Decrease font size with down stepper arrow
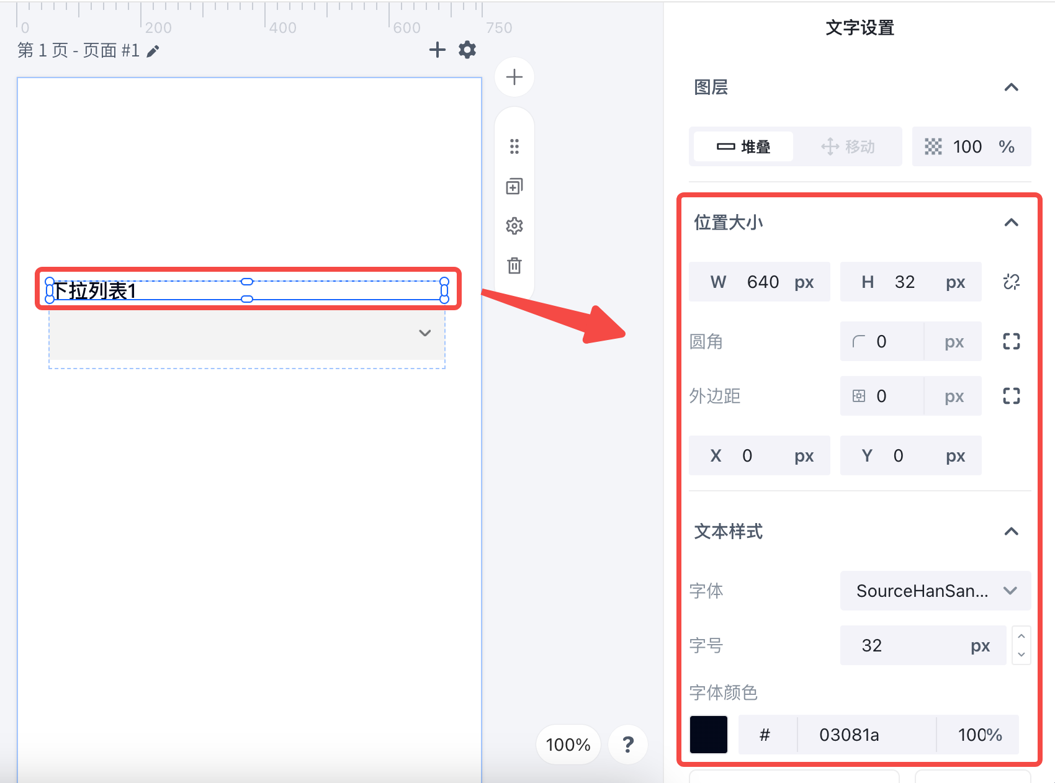 (1021, 655)
